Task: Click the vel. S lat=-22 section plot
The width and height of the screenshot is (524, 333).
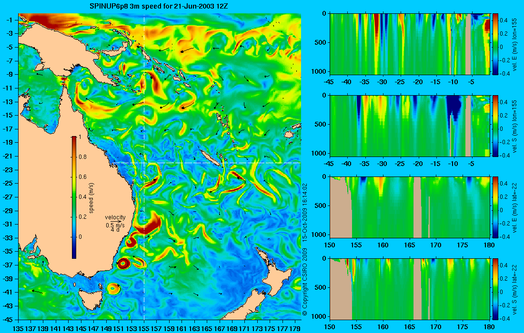Action: tap(410, 289)
